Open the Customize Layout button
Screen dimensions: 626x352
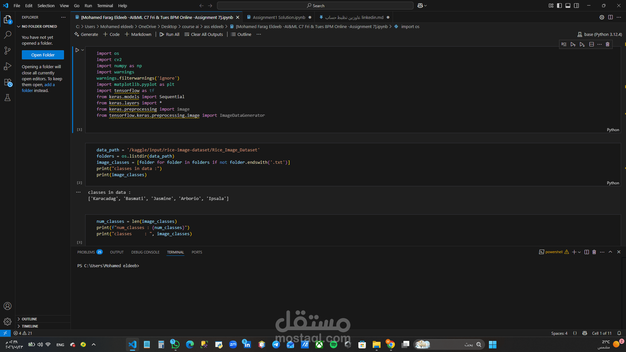coord(551,6)
